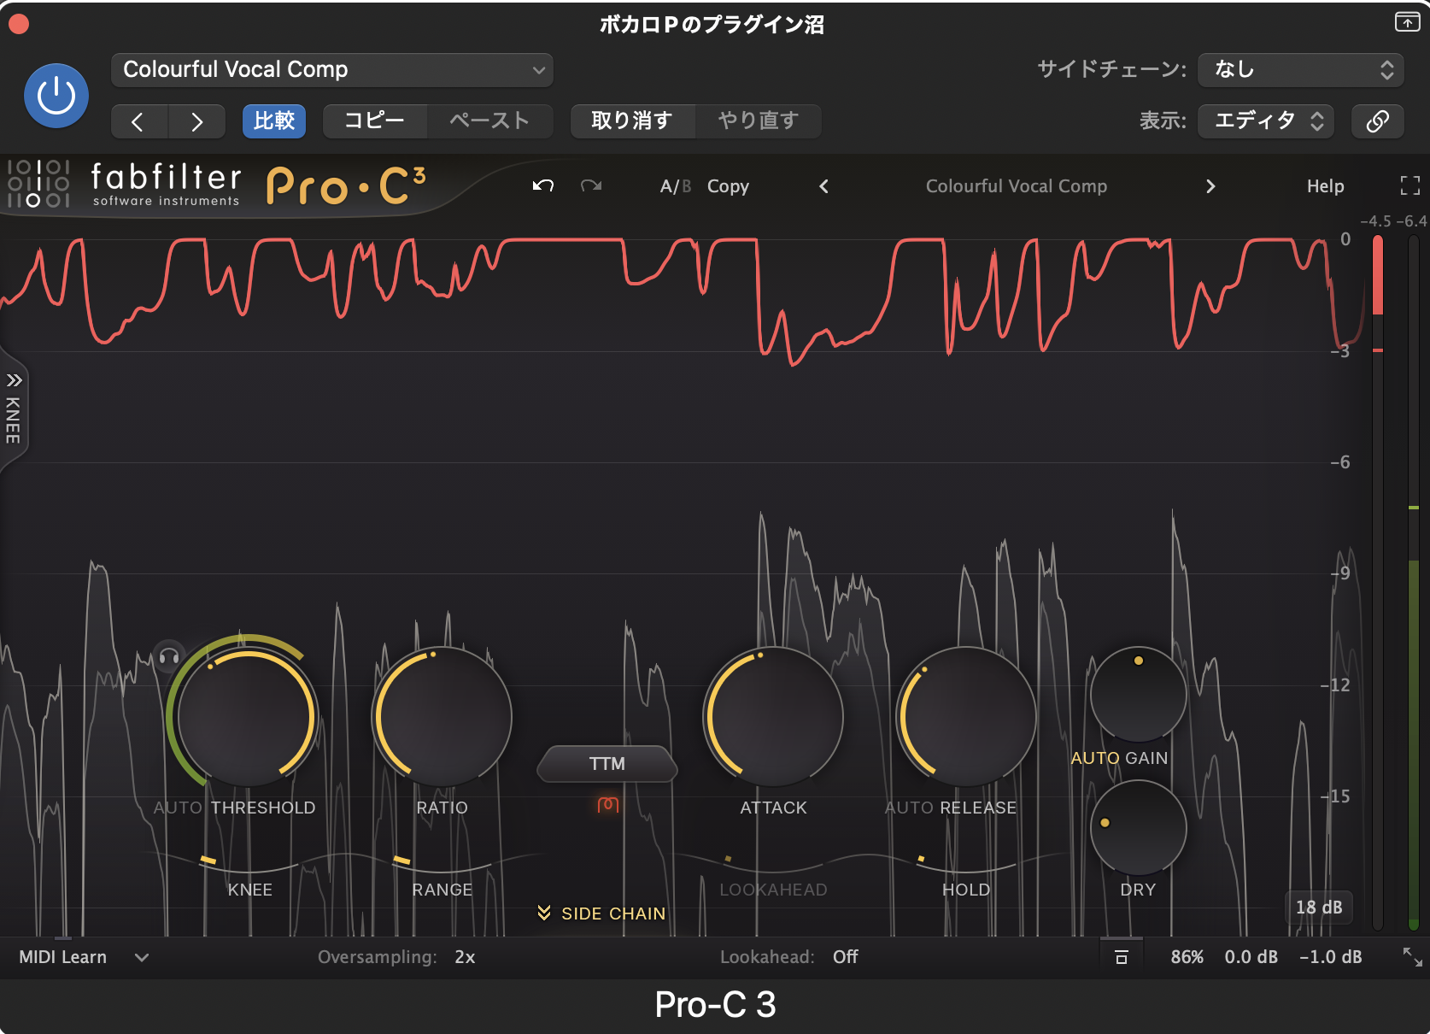The height and width of the screenshot is (1034, 1430).
Task: Toggle the A/B state switch
Action: [x=675, y=186]
